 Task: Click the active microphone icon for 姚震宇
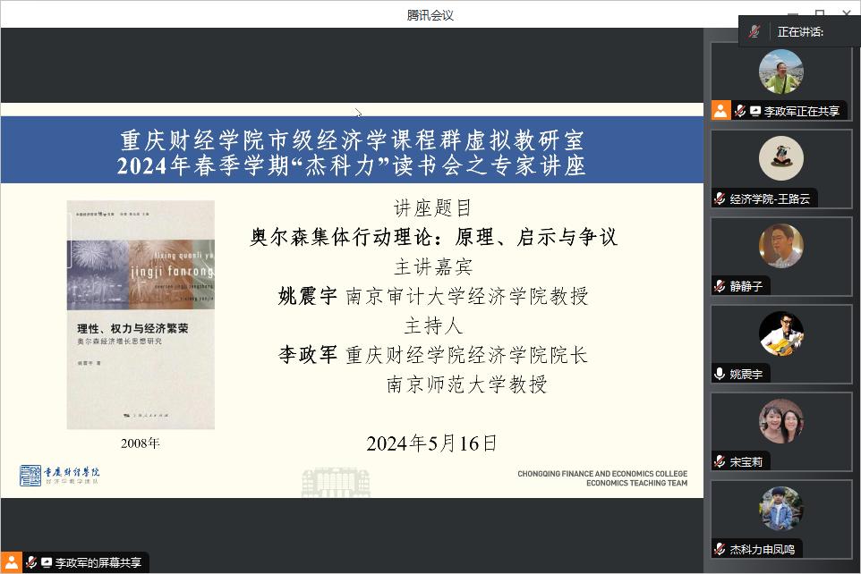coord(720,374)
